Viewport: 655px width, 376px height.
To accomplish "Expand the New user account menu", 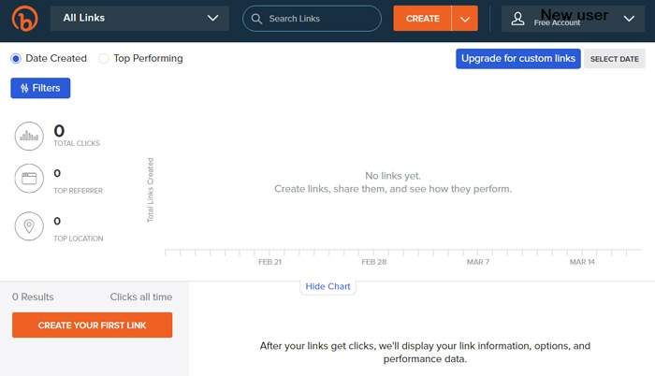I will (573, 19).
